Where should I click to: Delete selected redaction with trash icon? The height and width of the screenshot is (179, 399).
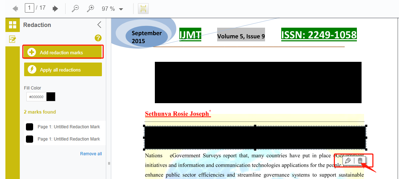360,161
